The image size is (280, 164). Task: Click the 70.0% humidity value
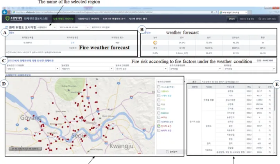[209, 43]
